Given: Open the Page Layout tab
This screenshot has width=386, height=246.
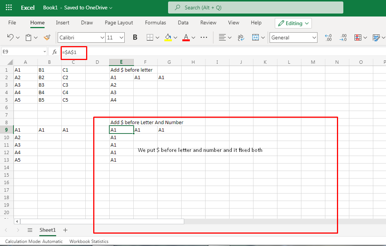Looking at the screenshot, I should pyautogui.click(x=119, y=22).
